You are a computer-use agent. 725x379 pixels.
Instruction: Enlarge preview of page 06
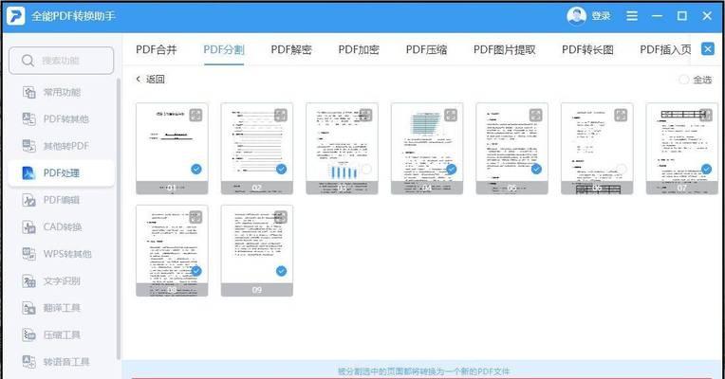621,115
